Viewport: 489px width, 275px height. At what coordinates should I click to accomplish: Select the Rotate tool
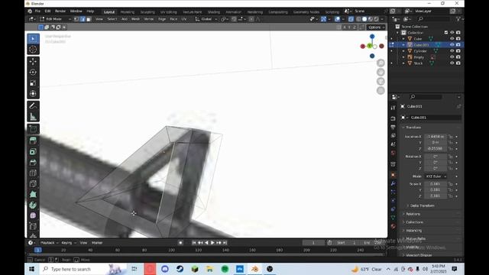coord(33,73)
